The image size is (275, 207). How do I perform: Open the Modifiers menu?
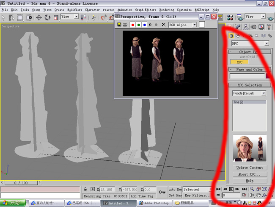click(74, 9)
